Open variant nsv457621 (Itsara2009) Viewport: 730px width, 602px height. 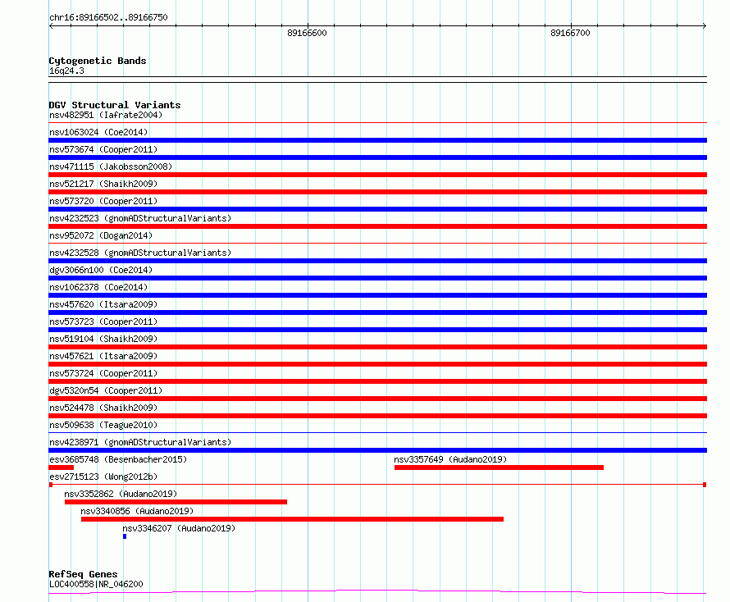click(x=103, y=356)
